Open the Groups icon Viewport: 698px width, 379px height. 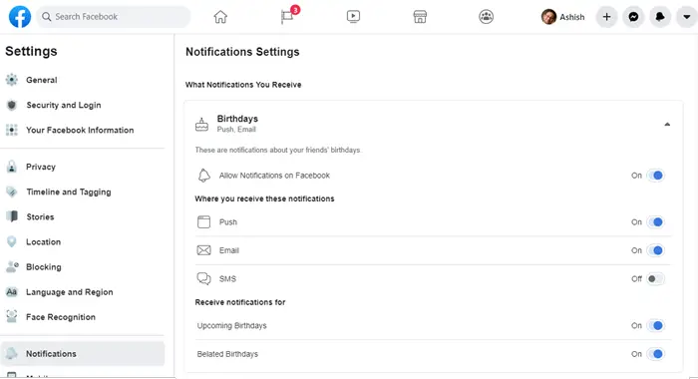(x=487, y=17)
